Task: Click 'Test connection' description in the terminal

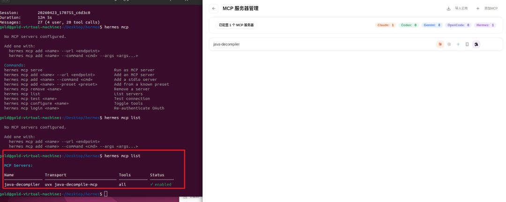Action: click(x=132, y=99)
